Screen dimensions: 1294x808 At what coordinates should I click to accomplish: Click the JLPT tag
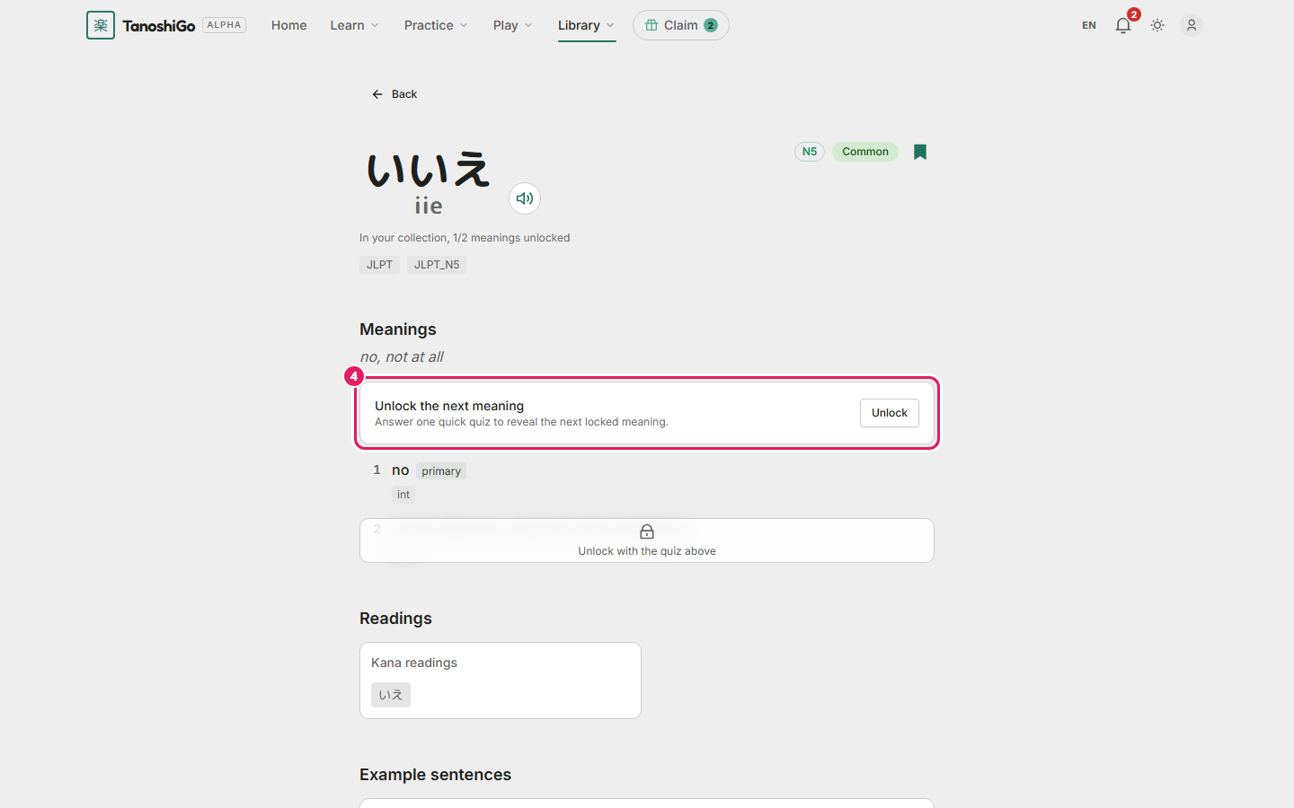[379, 265]
